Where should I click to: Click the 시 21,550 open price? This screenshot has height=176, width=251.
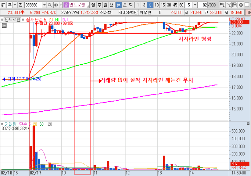(x=193, y=13)
